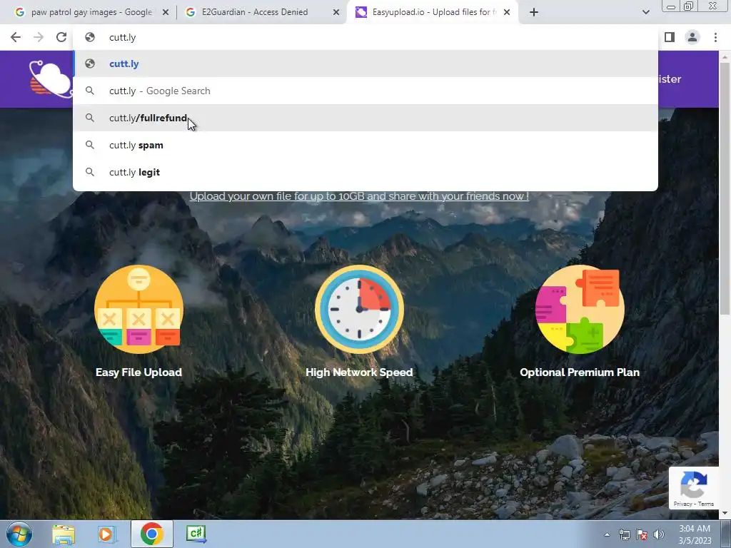
Task: Launch Windows Media Player from taskbar
Action: (106, 534)
